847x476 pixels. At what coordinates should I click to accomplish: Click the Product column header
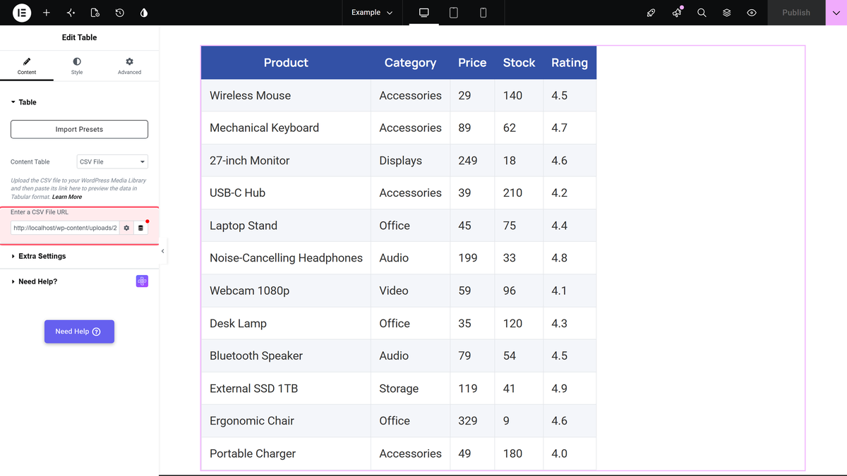(286, 63)
